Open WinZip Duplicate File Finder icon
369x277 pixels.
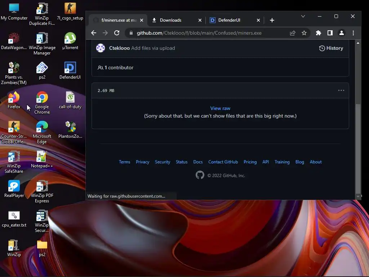[42, 14]
